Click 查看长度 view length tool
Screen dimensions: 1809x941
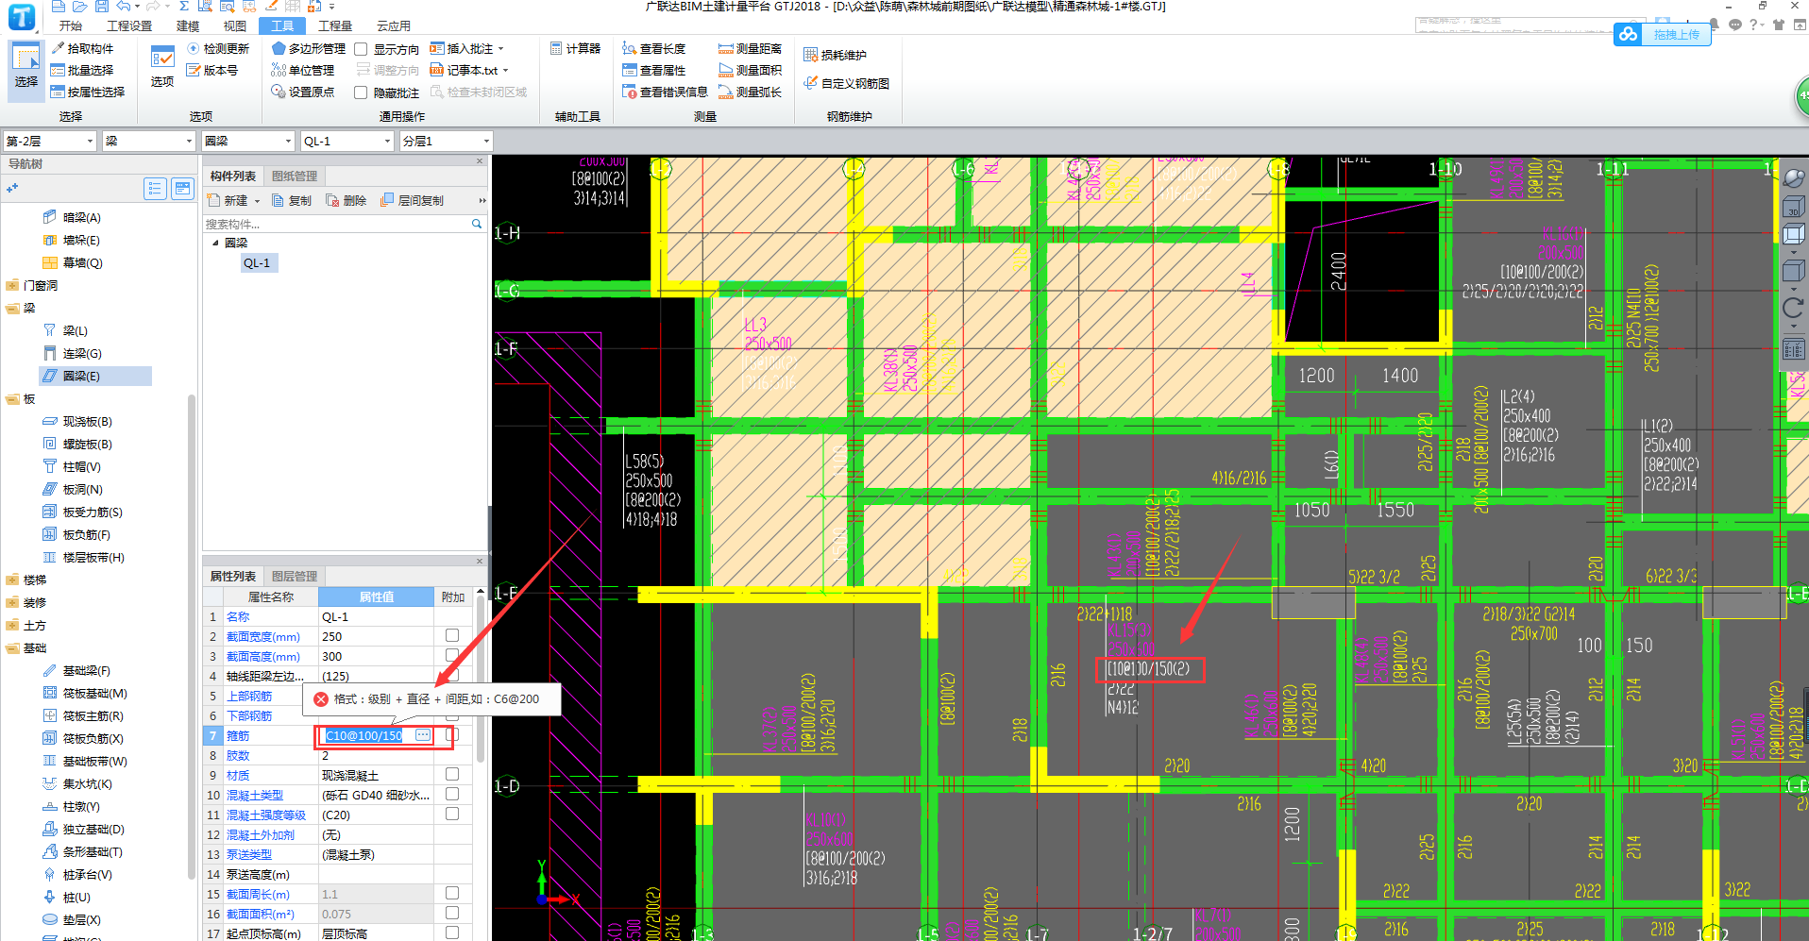tap(654, 48)
